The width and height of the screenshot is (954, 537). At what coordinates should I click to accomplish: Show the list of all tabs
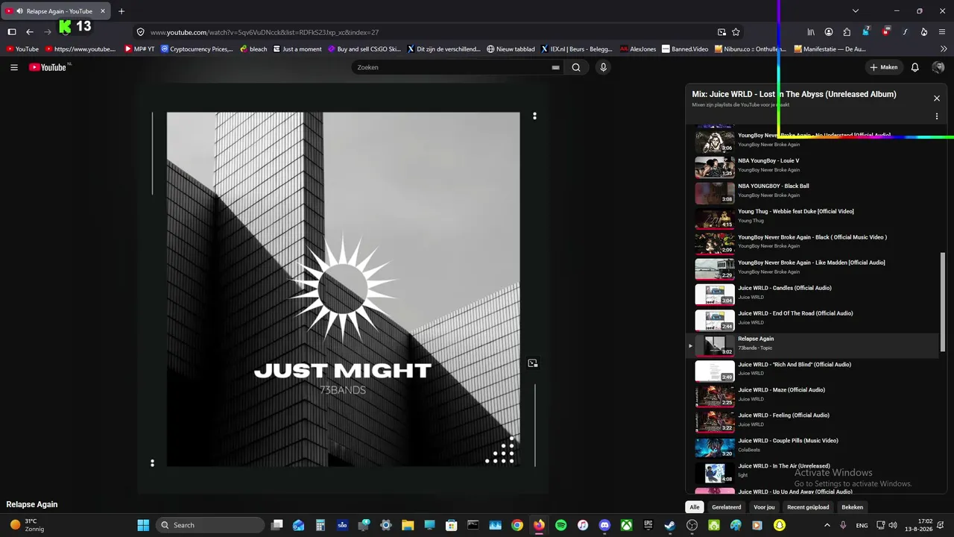856,11
